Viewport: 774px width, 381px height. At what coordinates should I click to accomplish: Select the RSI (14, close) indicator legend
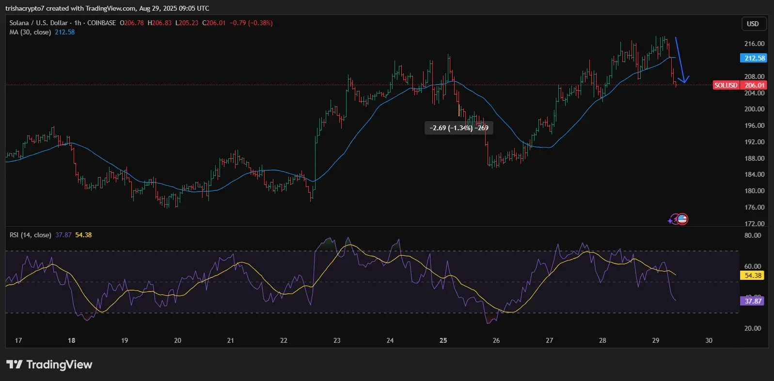30,235
